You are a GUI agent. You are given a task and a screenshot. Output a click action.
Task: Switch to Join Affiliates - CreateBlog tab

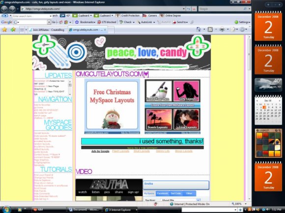[x=48, y=30]
